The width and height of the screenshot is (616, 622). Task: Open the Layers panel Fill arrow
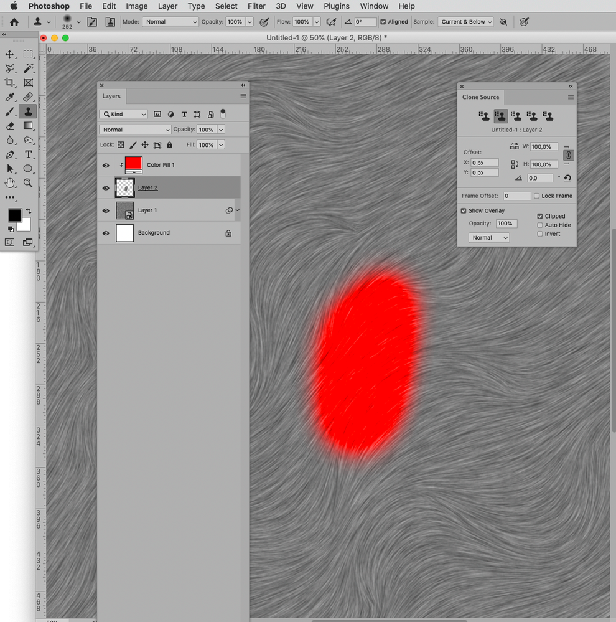(x=221, y=145)
